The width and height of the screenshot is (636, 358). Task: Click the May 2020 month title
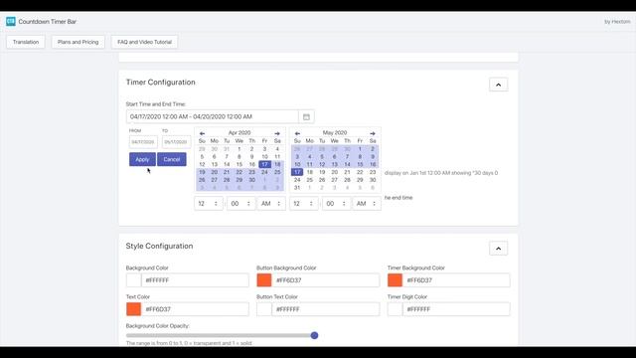[335, 132]
